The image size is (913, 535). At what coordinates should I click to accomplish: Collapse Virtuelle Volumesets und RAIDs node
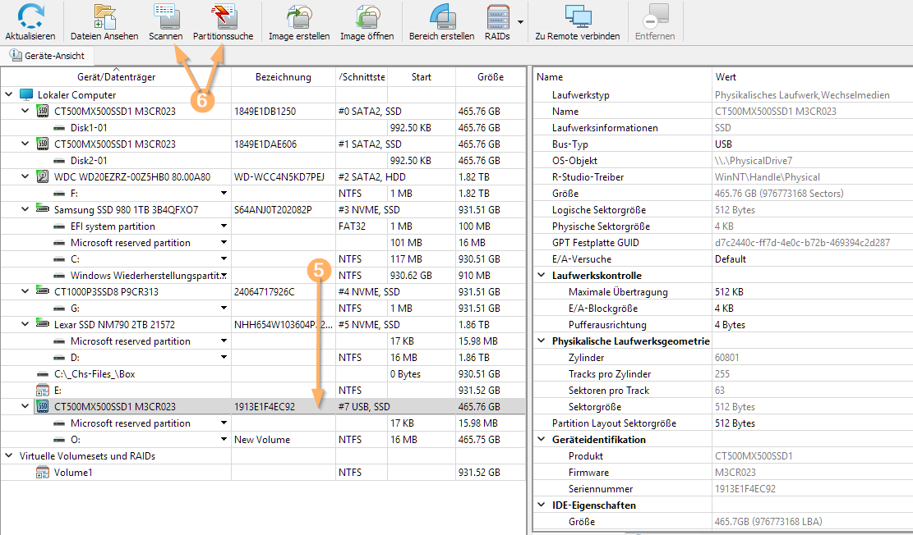pos(9,456)
